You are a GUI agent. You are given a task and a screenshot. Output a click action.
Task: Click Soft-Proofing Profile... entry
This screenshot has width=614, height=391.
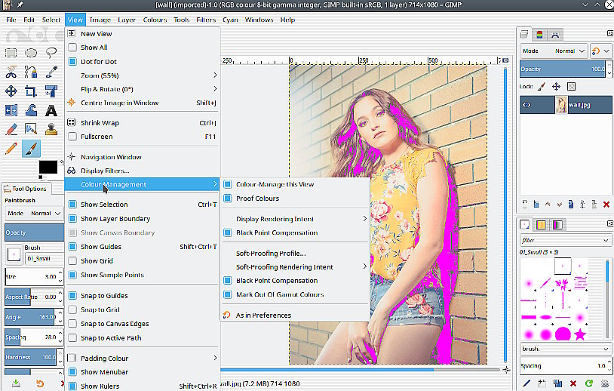(x=270, y=253)
